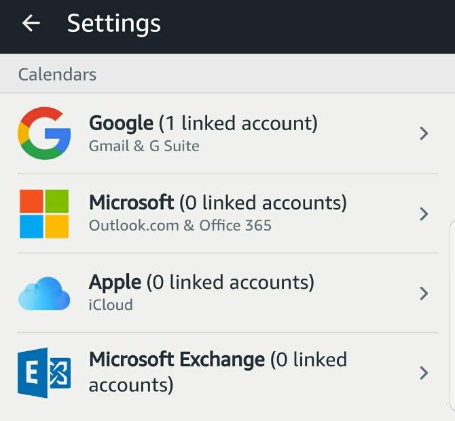Click the Apple iCloud cloud icon
455x421 pixels.
[44, 294]
